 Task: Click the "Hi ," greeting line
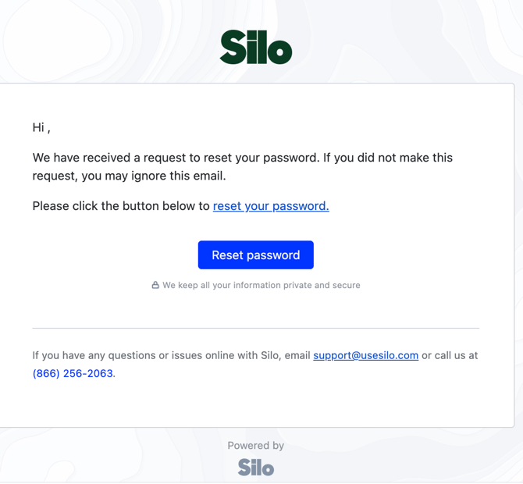(41, 127)
